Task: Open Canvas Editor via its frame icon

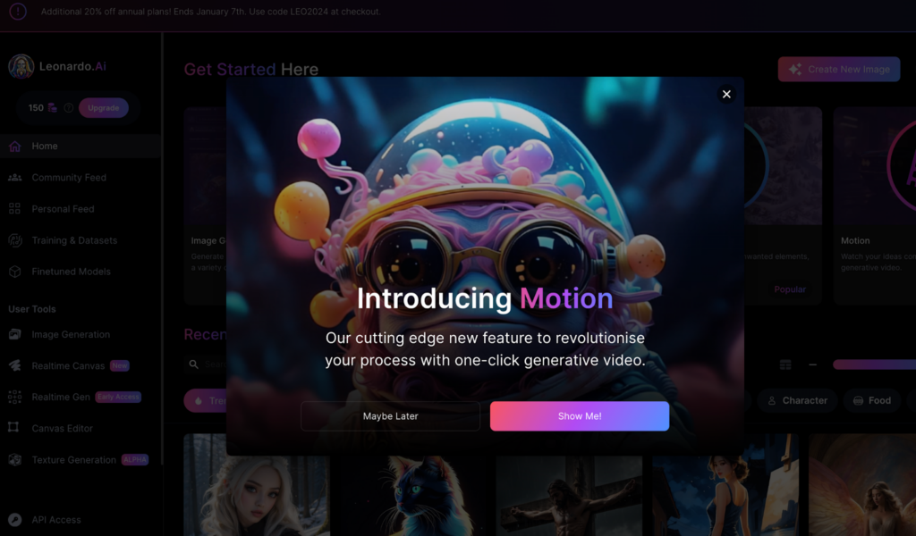Action: pyautogui.click(x=13, y=428)
